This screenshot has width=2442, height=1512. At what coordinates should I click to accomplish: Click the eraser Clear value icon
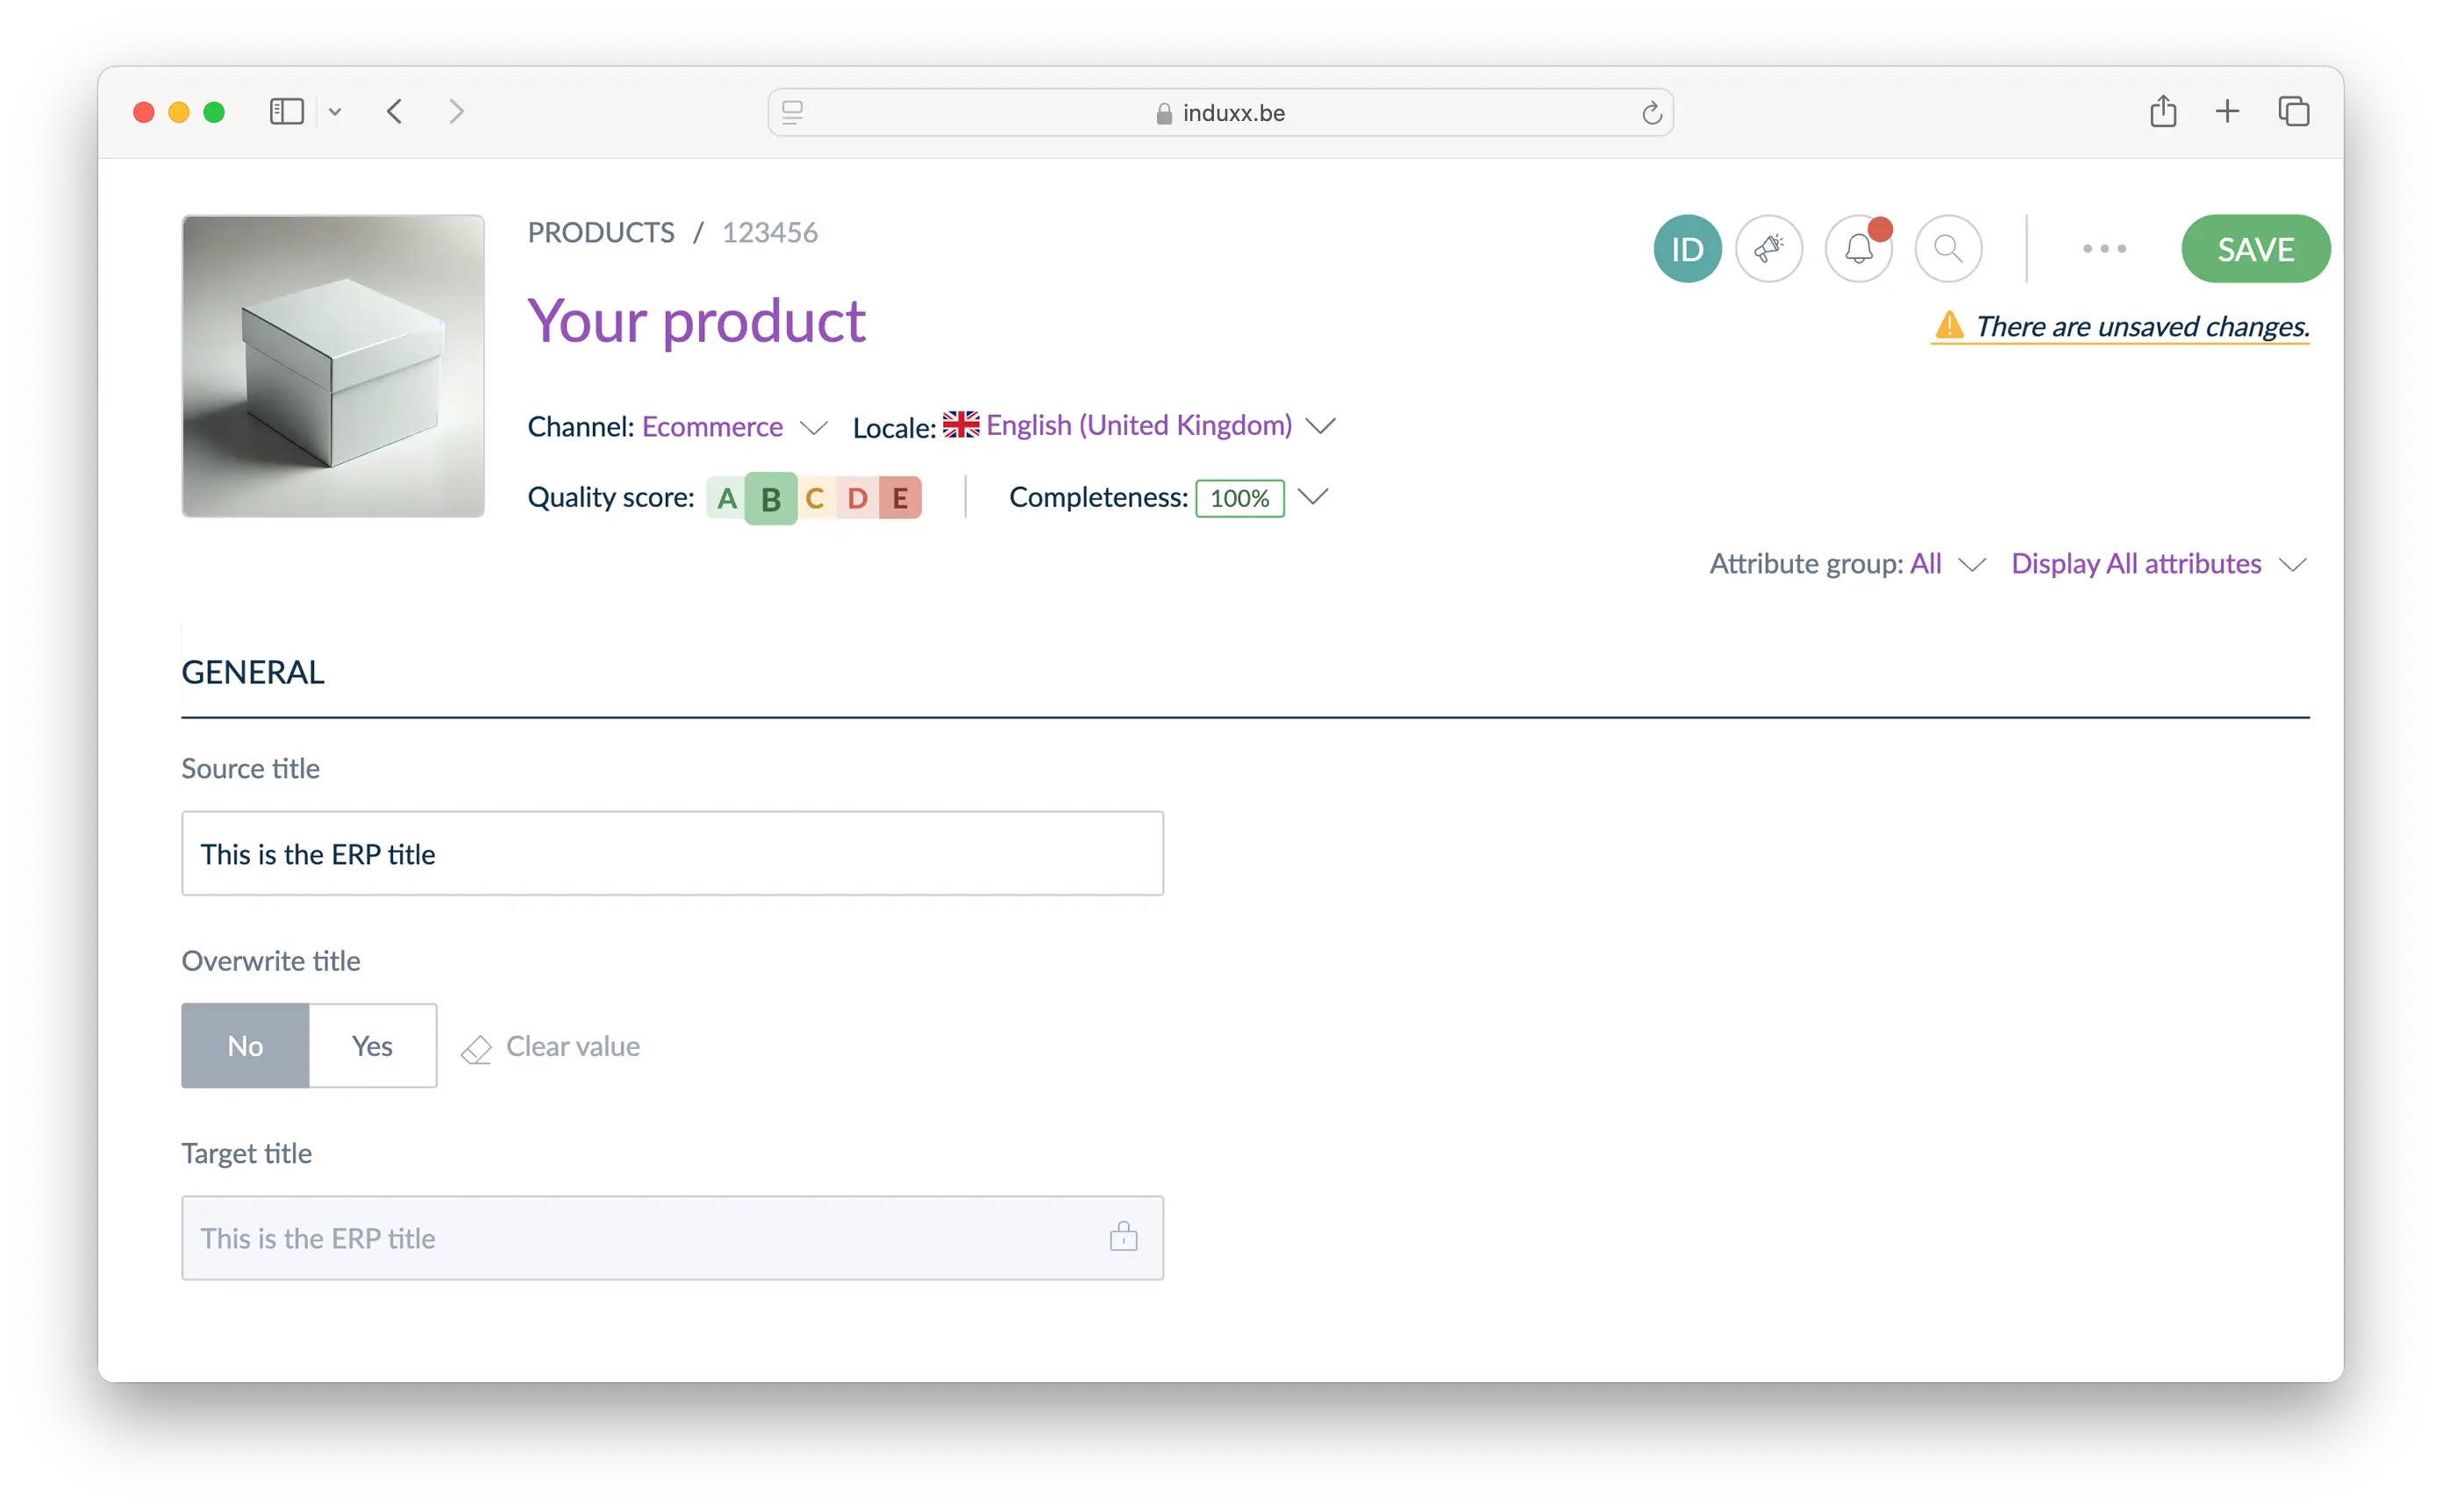pos(477,1049)
